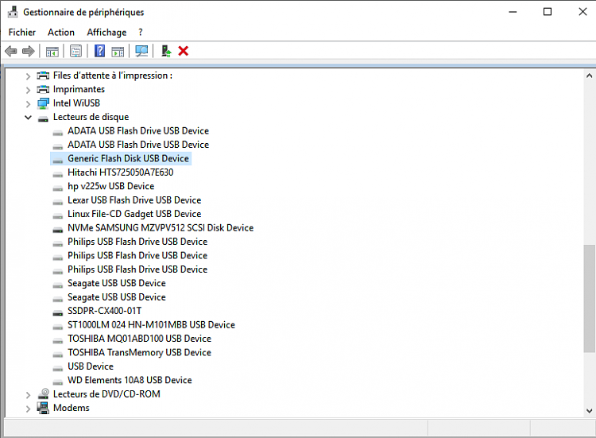Viewport: 596px width, 438px height.
Task: Select NVMe SAMSUNG MZVPV512 SCSI Disk Device
Action: (x=161, y=227)
